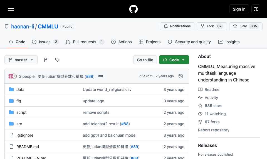The image size is (267, 159).
Task: Click the README.md file icon
Action: pyautogui.click(x=11, y=146)
